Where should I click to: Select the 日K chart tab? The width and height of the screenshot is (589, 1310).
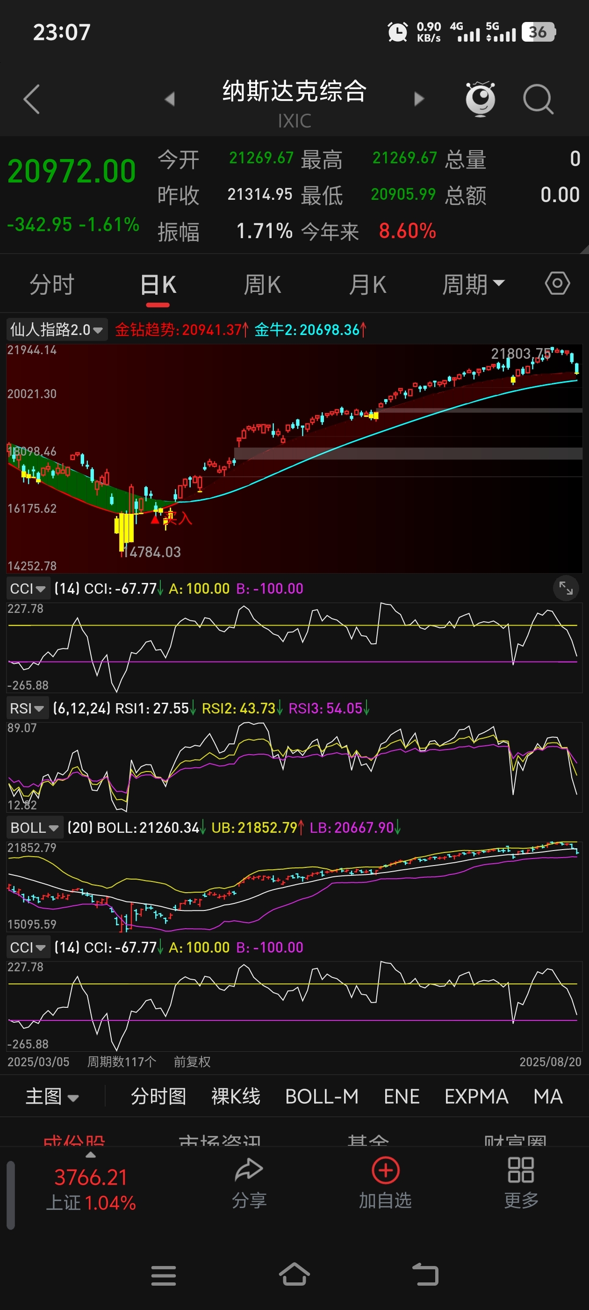[x=158, y=284]
